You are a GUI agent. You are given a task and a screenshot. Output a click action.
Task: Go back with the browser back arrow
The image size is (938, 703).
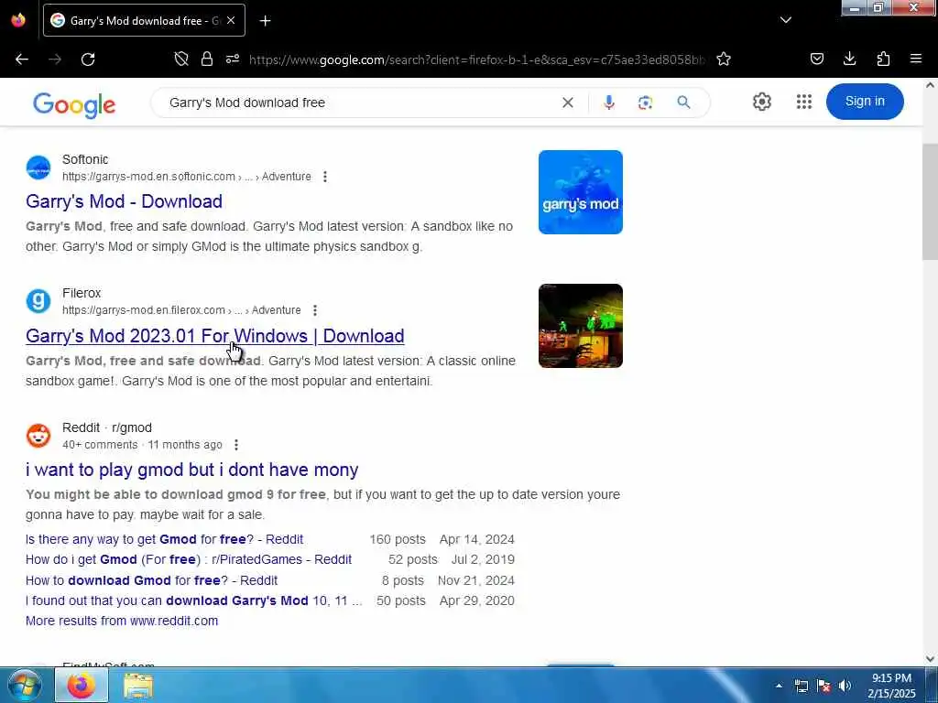(x=22, y=59)
